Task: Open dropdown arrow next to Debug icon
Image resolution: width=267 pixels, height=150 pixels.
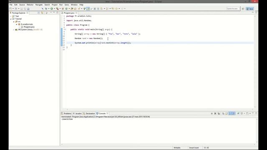Action: (49, 9)
